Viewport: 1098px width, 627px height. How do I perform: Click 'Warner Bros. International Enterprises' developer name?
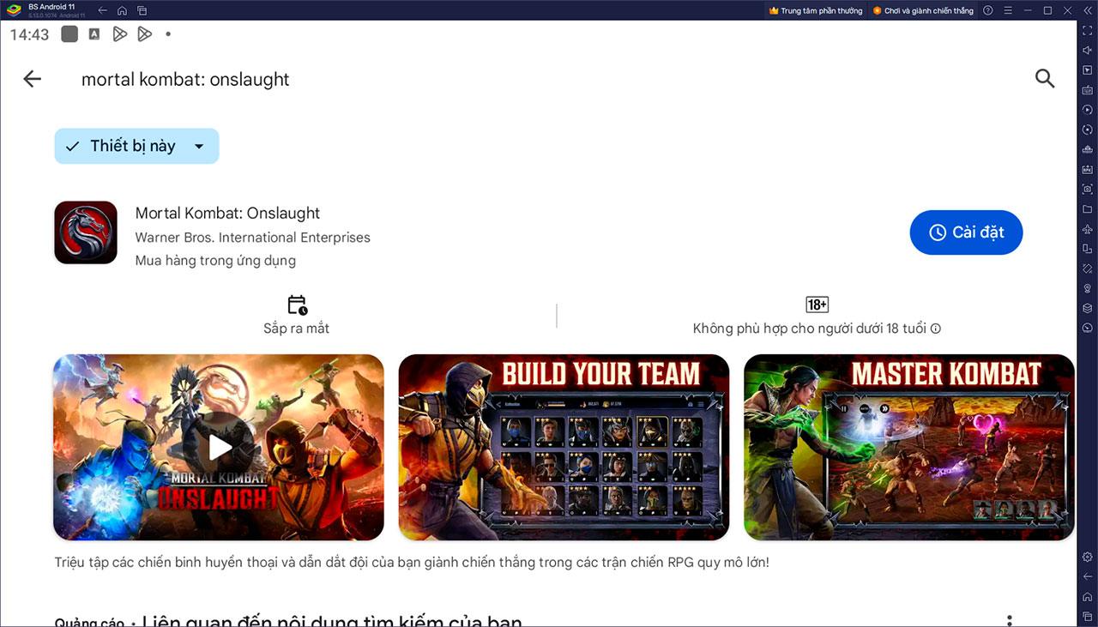(x=253, y=237)
